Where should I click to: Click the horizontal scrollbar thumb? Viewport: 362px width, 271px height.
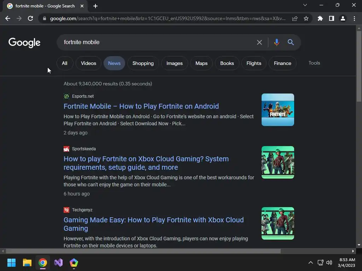click(143, 251)
